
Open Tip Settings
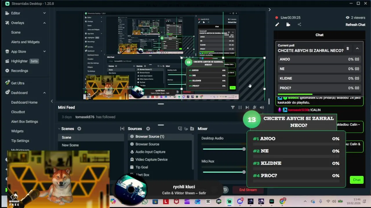(x=20, y=141)
